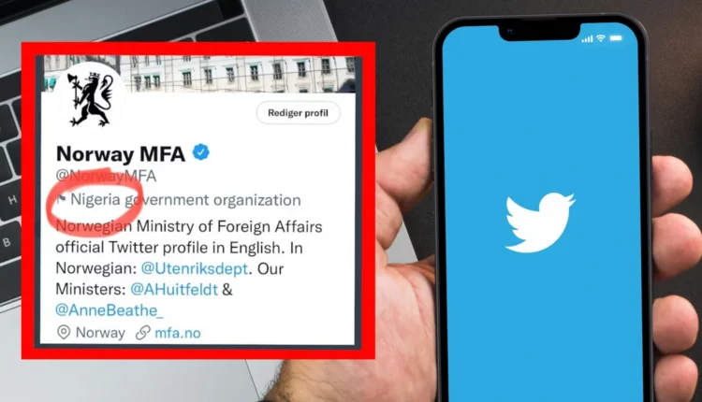Click the Norway MFA display name
This screenshot has height=402, width=702.
121,154
